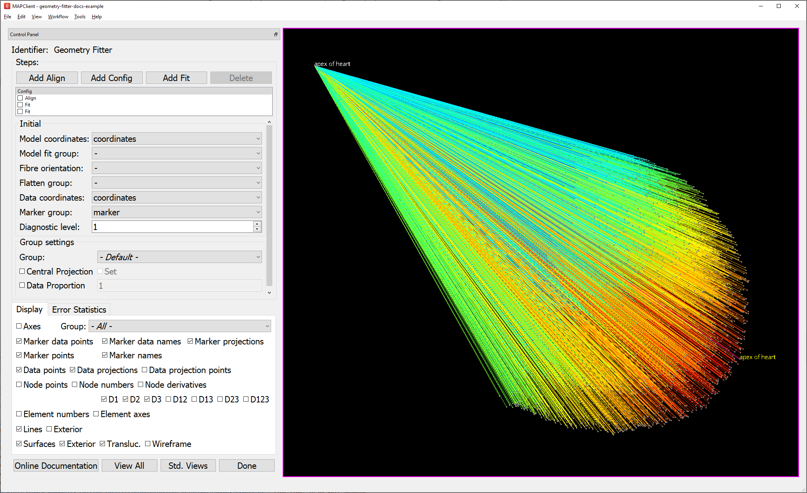Uncheck the D1 derivative checkbox
This screenshot has height=493, width=807.
(104, 399)
